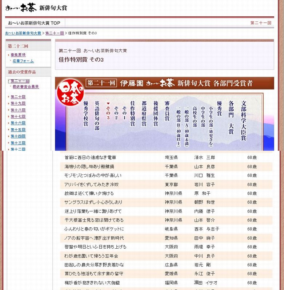Click haiku 干大根富士見る窓は開けてある

(x=94, y=220)
